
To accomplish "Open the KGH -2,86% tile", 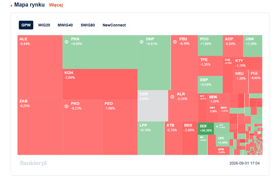I will [x=100, y=84].
